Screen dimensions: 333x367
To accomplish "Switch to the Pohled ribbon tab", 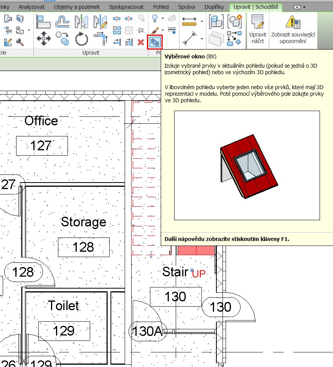I will pos(161,7).
